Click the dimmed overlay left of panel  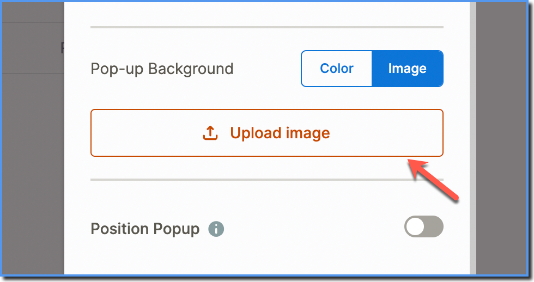tap(33, 170)
